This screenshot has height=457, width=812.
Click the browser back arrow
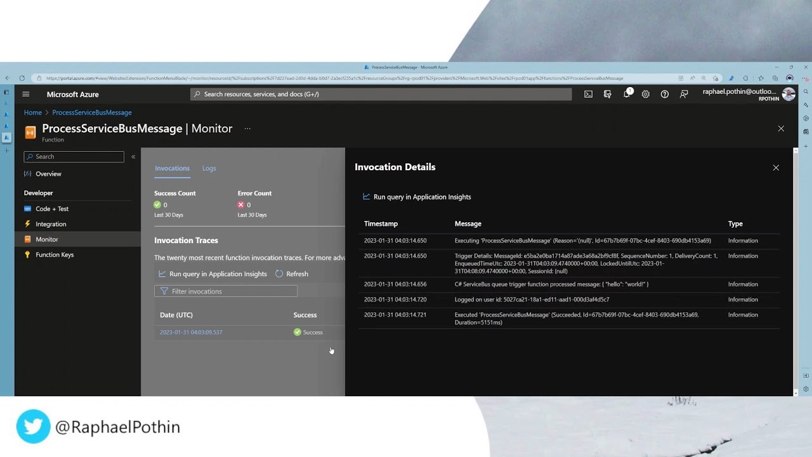(8, 78)
